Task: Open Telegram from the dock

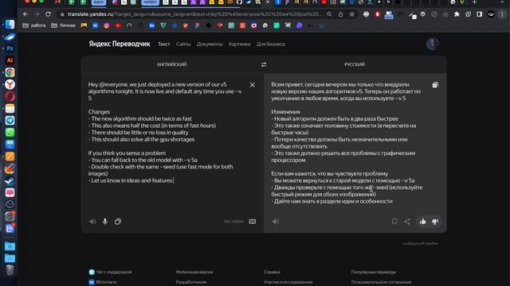Action: (10, 120)
